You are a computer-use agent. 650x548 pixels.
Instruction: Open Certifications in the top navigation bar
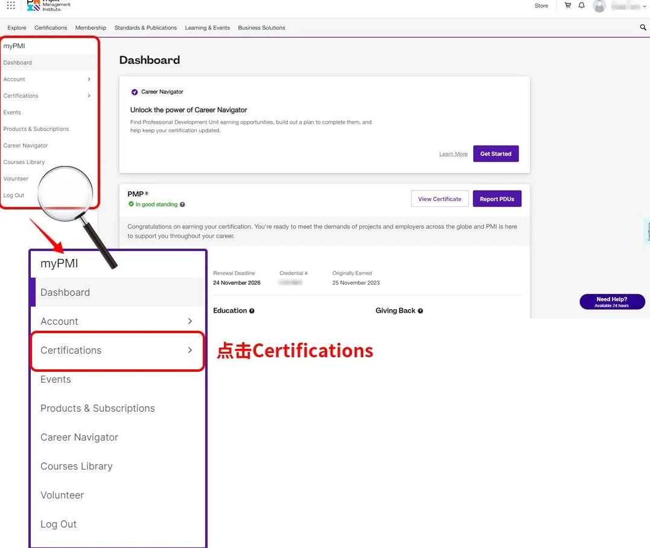click(x=51, y=28)
